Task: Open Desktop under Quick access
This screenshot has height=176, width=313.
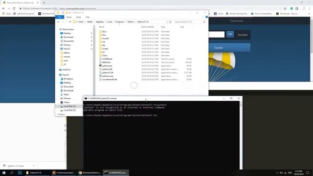Action: pos(67,33)
